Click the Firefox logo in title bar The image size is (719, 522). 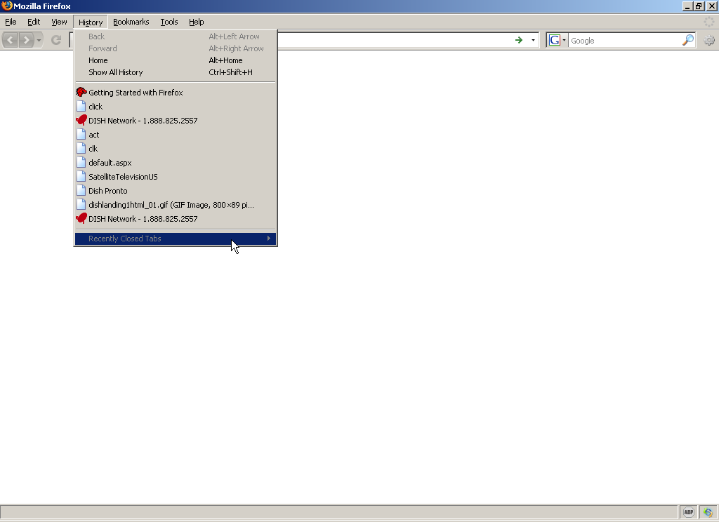[x=6, y=6]
